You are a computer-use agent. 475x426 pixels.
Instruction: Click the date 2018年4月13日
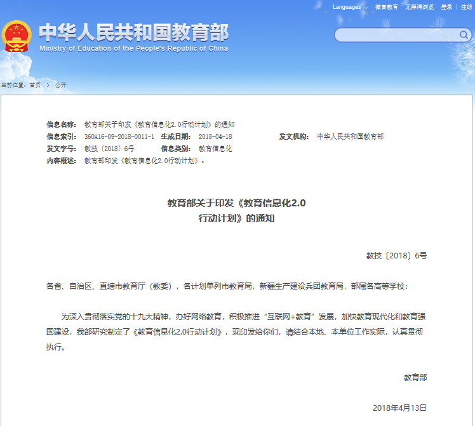[x=399, y=408]
